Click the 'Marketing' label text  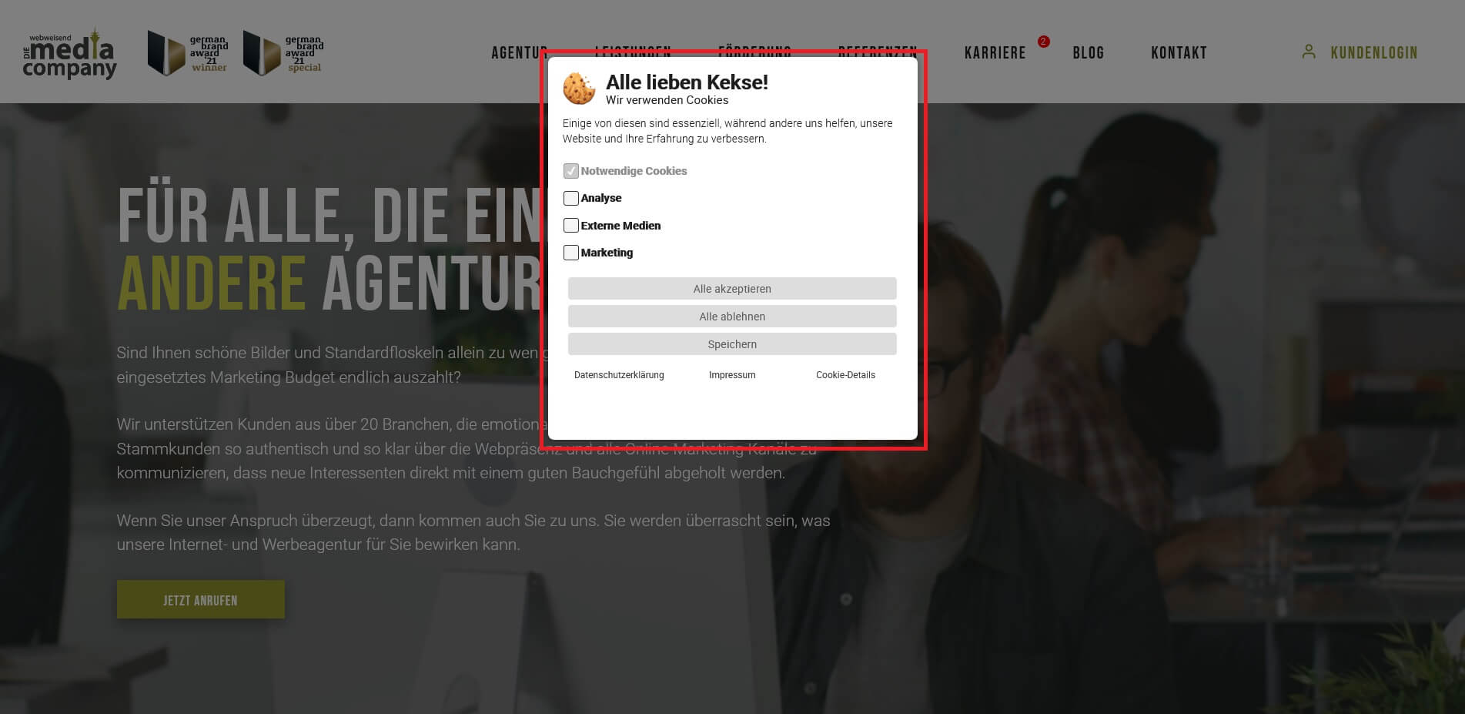point(607,253)
